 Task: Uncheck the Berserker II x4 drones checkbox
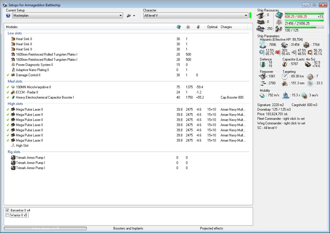[x=7, y=210]
